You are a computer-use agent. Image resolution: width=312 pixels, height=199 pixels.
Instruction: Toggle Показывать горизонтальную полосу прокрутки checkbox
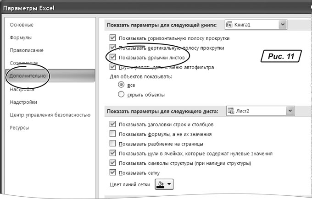point(113,38)
